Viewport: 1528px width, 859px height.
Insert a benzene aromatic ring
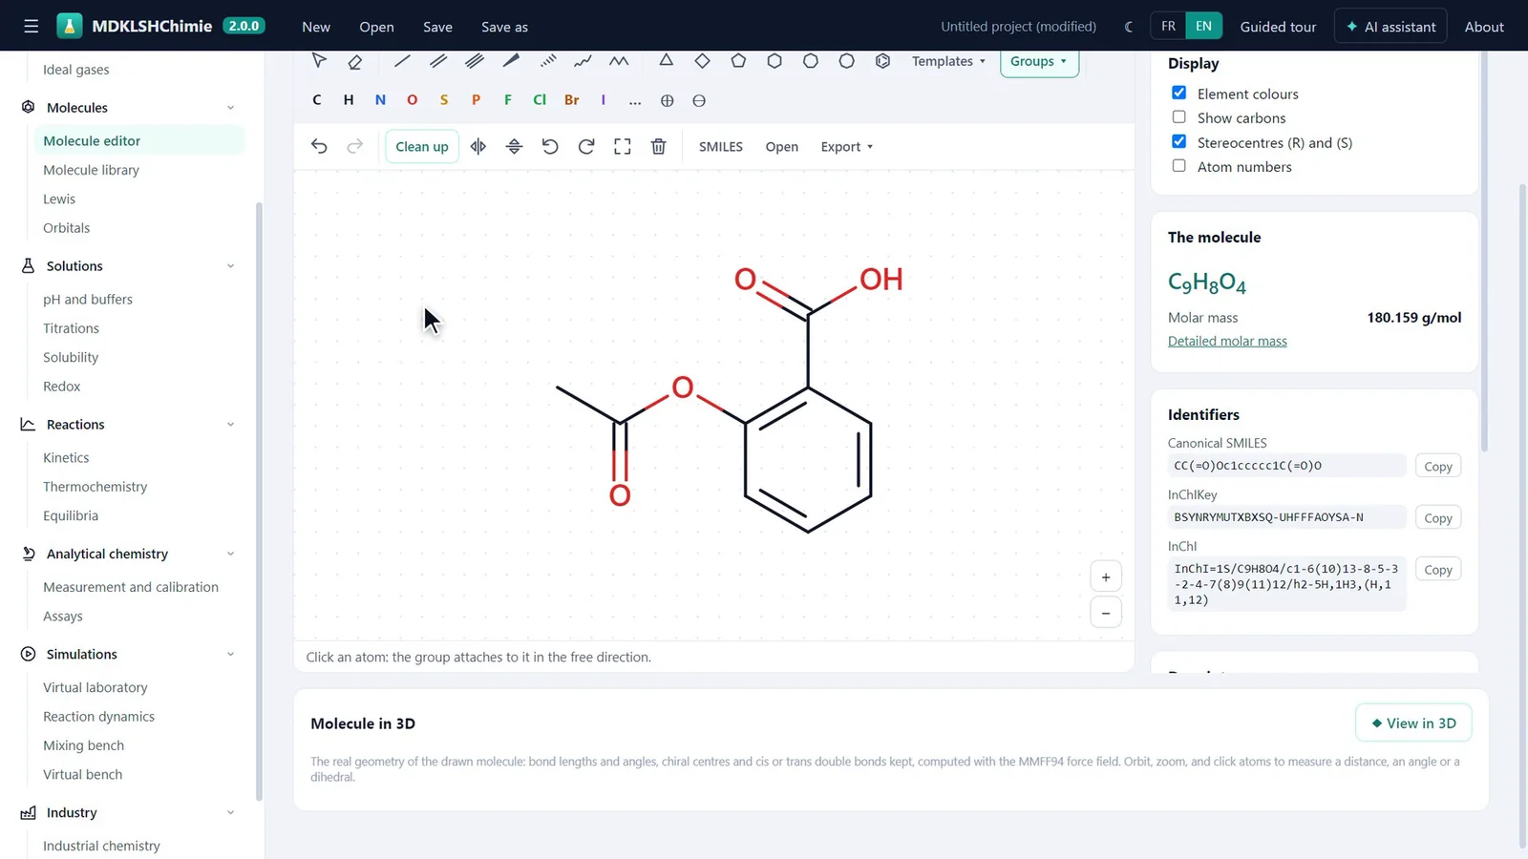pyautogui.click(x=882, y=61)
